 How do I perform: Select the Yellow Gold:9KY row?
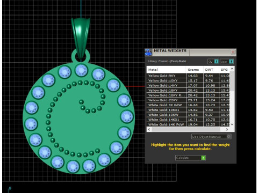point(188,76)
